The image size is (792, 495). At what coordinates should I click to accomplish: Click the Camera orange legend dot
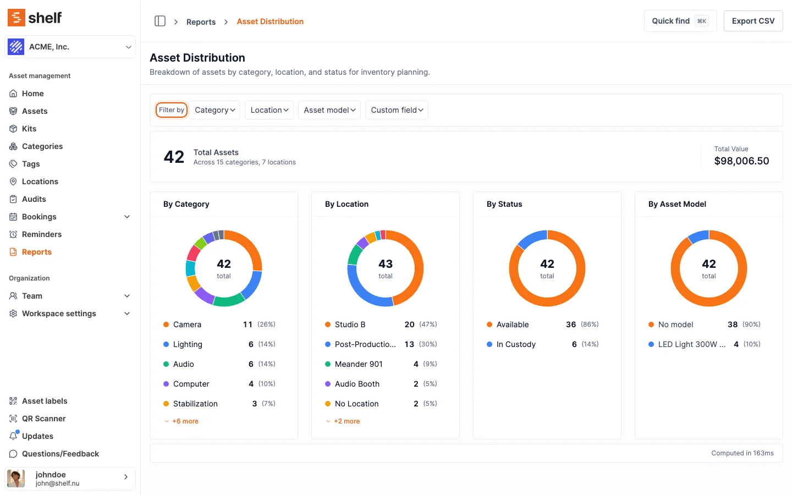(166, 324)
